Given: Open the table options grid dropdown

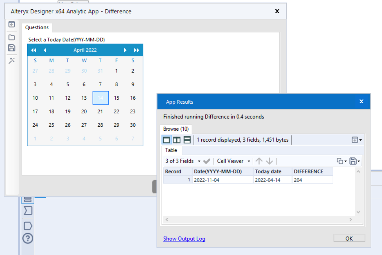Looking at the screenshot, I should coord(356,140).
